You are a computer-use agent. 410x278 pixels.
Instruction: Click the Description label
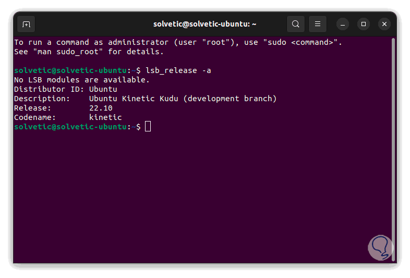pos(42,99)
